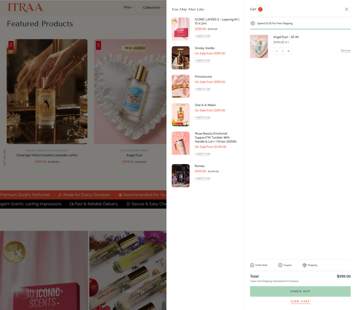Click the quantity field showing 1
The height and width of the screenshot is (310, 356).
(282, 51)
